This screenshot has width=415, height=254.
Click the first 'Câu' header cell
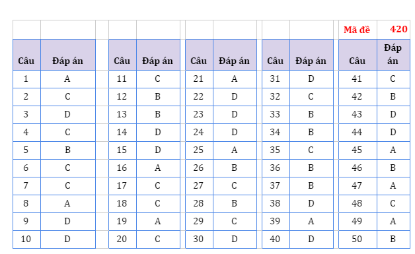click(x=26, y=55)
